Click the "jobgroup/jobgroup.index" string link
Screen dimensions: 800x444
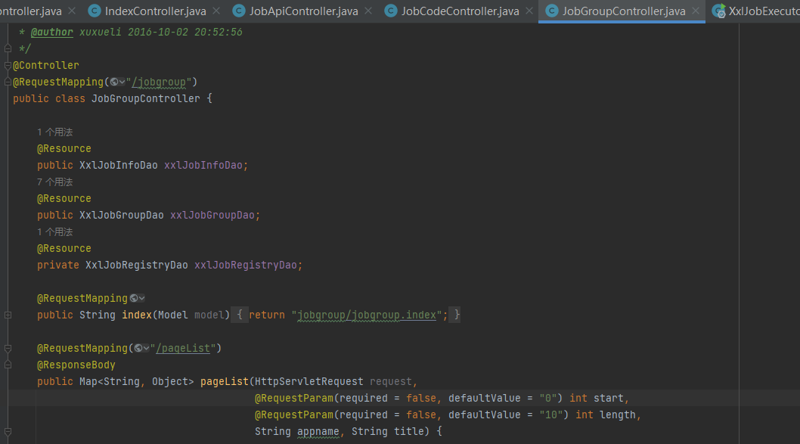pos(367,315)
